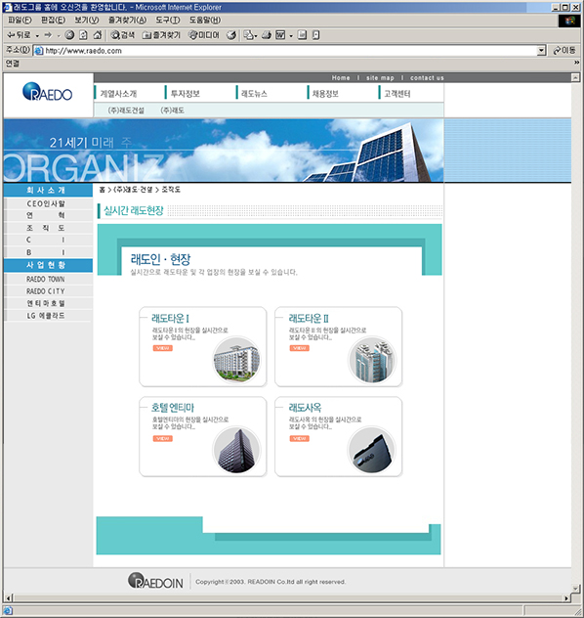Click the Internet Explorer title bar icon
The width and height of the screenshot is (584, 618).
tap(8, 7)
